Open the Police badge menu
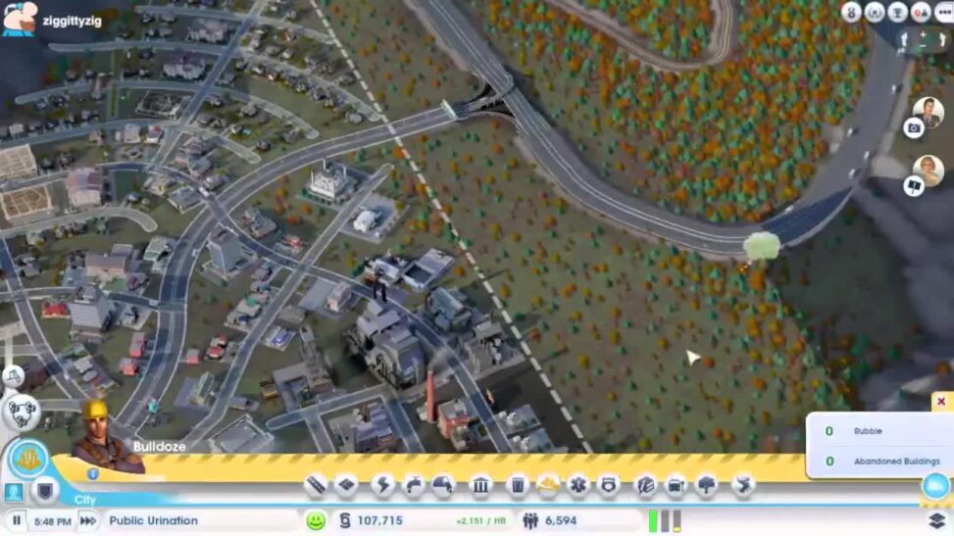The height and width of the screenshot is (536, 954). tap(608, 485)
